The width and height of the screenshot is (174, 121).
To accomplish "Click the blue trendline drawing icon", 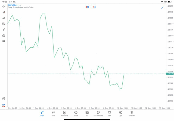I will pyautogui.click(x=162, y=8).
